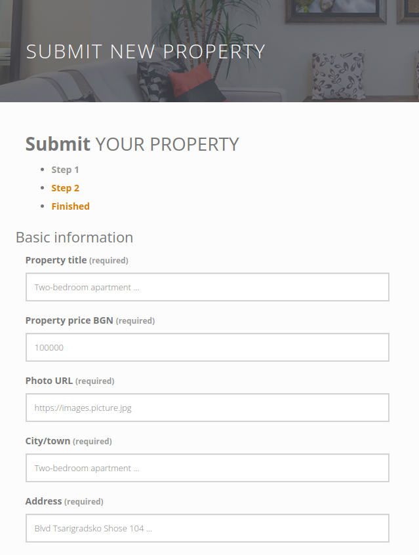Click the Submit YOUR PROPERTY heading
419x555 pixels.
pyautogui.click(x=131, y=144)
